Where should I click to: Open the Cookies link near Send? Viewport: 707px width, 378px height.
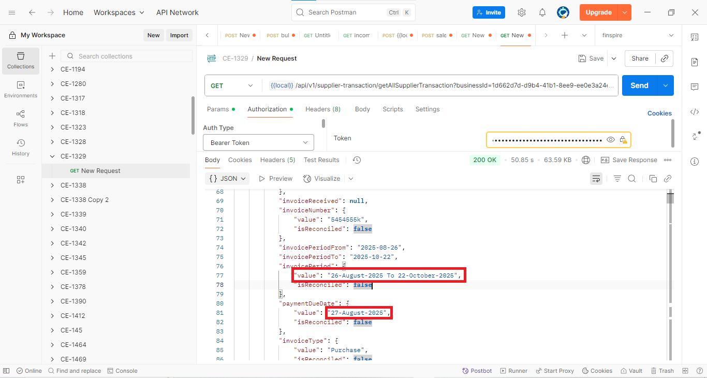(x=659, y=113)
